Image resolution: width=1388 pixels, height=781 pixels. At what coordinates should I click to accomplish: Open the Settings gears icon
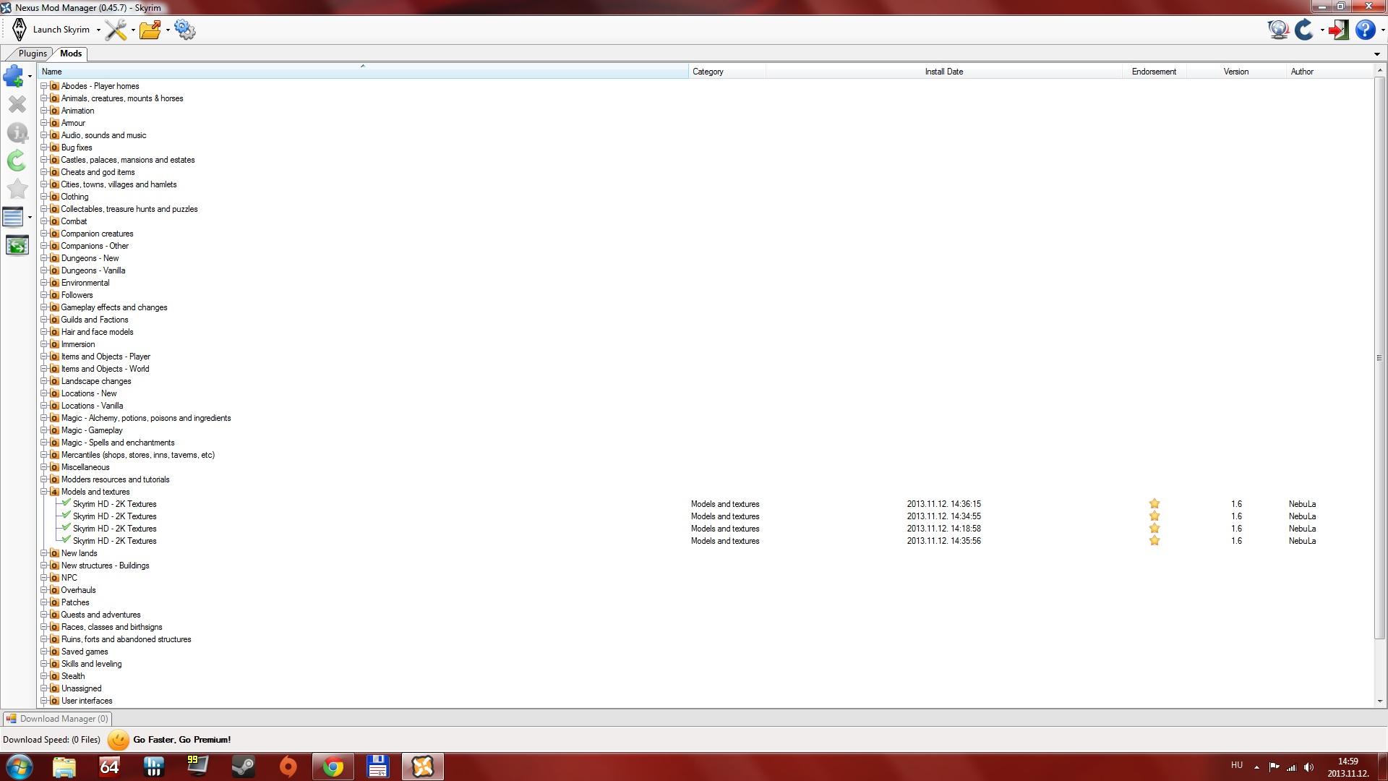[x=185, y=30]
